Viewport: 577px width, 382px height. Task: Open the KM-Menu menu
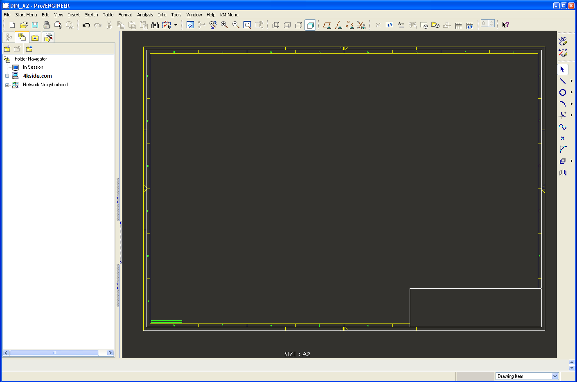pyautogui.click(x=229, y=15)
